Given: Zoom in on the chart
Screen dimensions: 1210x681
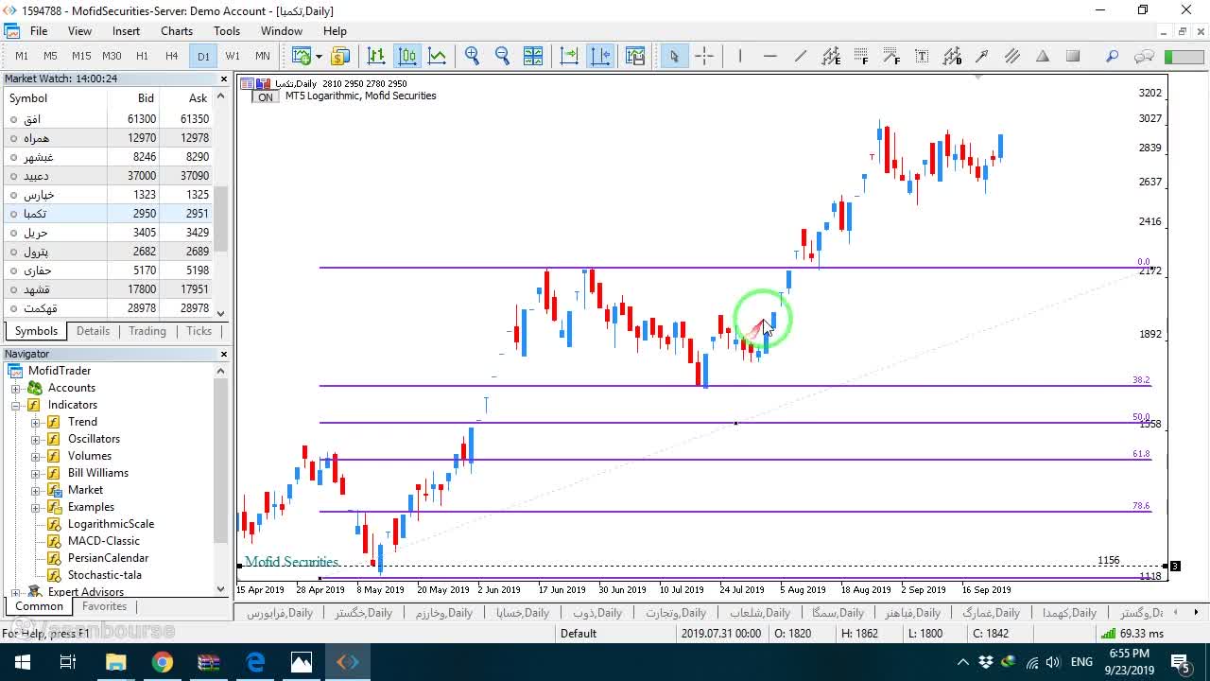Looking at the screenshot, I should coord(473,56).
